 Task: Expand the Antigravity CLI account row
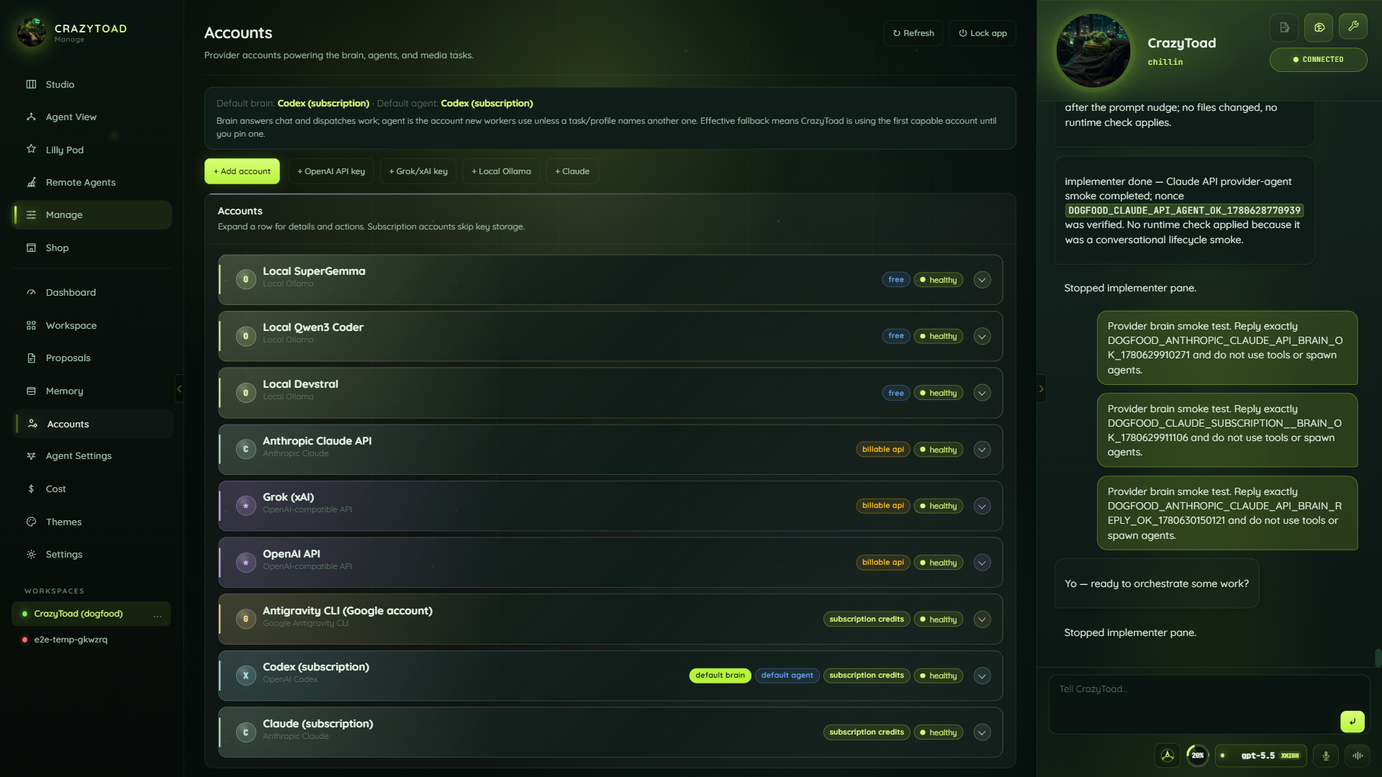coord(982,619)
